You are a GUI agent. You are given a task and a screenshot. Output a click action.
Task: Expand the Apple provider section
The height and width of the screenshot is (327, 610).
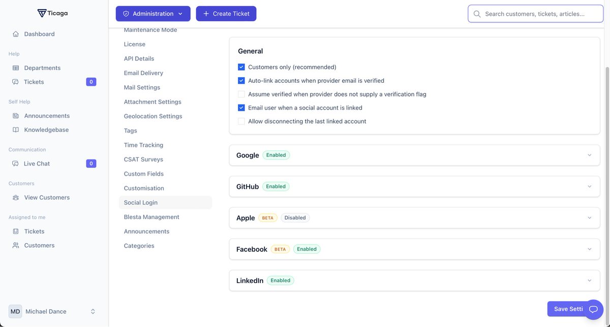pos(589,217)
